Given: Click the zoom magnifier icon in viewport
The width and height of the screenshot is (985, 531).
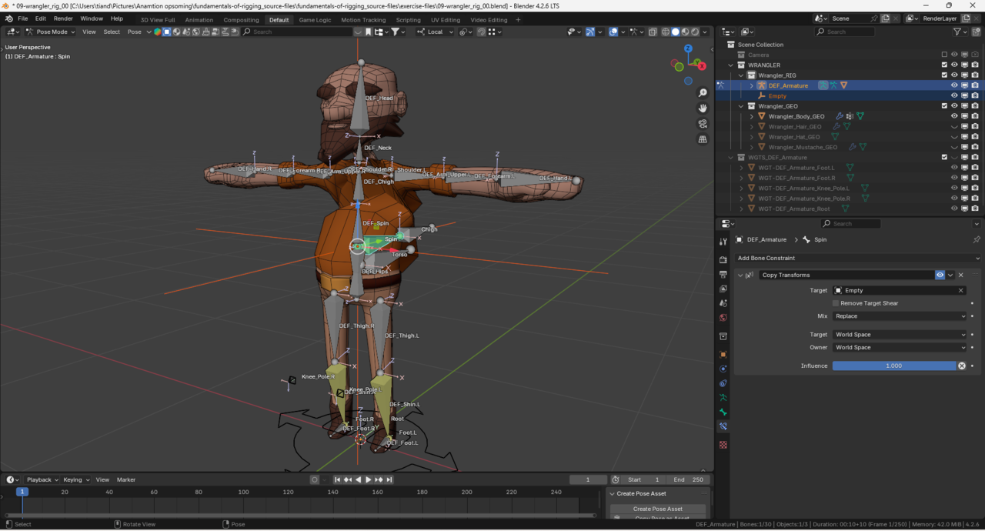Looking at the screenshot, I should (x=703, y=93).
